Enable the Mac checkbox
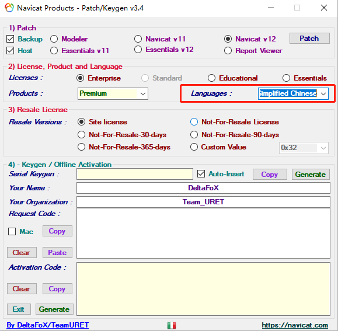This screenshot has width=338, height=331. pyautogui.click(x=12, y=231)
